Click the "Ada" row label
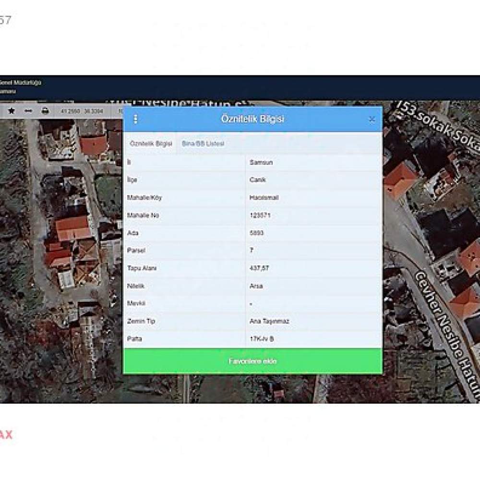480x480 pixels. click(133, 233)
